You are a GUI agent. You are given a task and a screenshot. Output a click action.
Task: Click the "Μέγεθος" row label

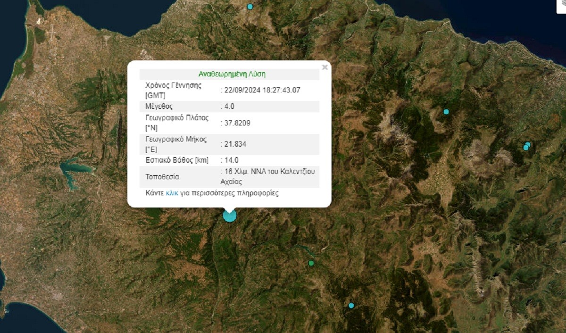[159, 107]
